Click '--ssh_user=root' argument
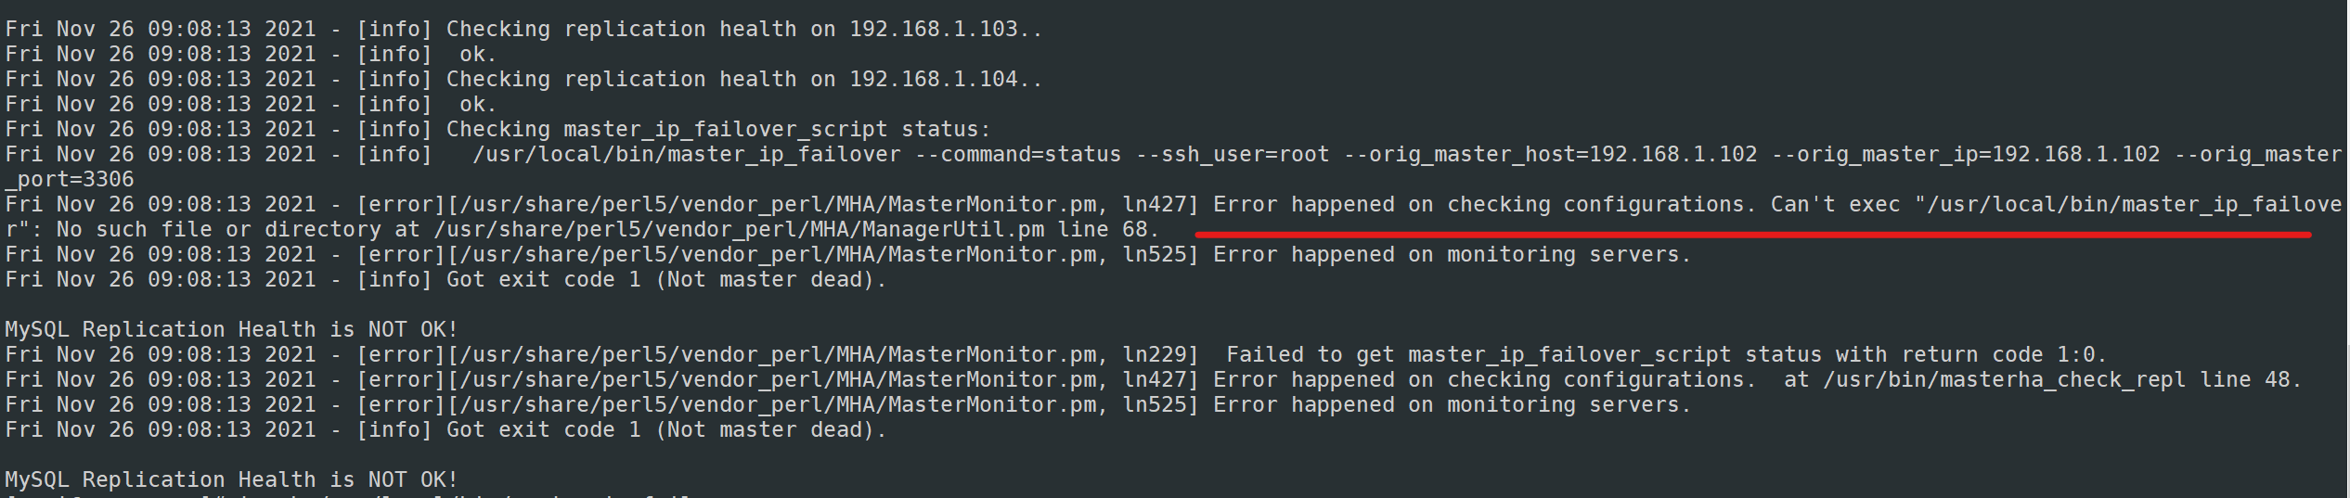The image size is (2350, 498). pos(1233,155)
